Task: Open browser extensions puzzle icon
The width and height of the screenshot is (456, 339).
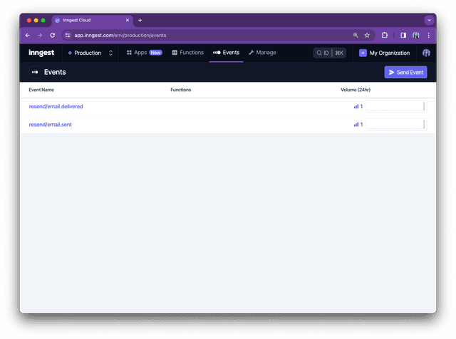Action: click(x=385, y=35)
